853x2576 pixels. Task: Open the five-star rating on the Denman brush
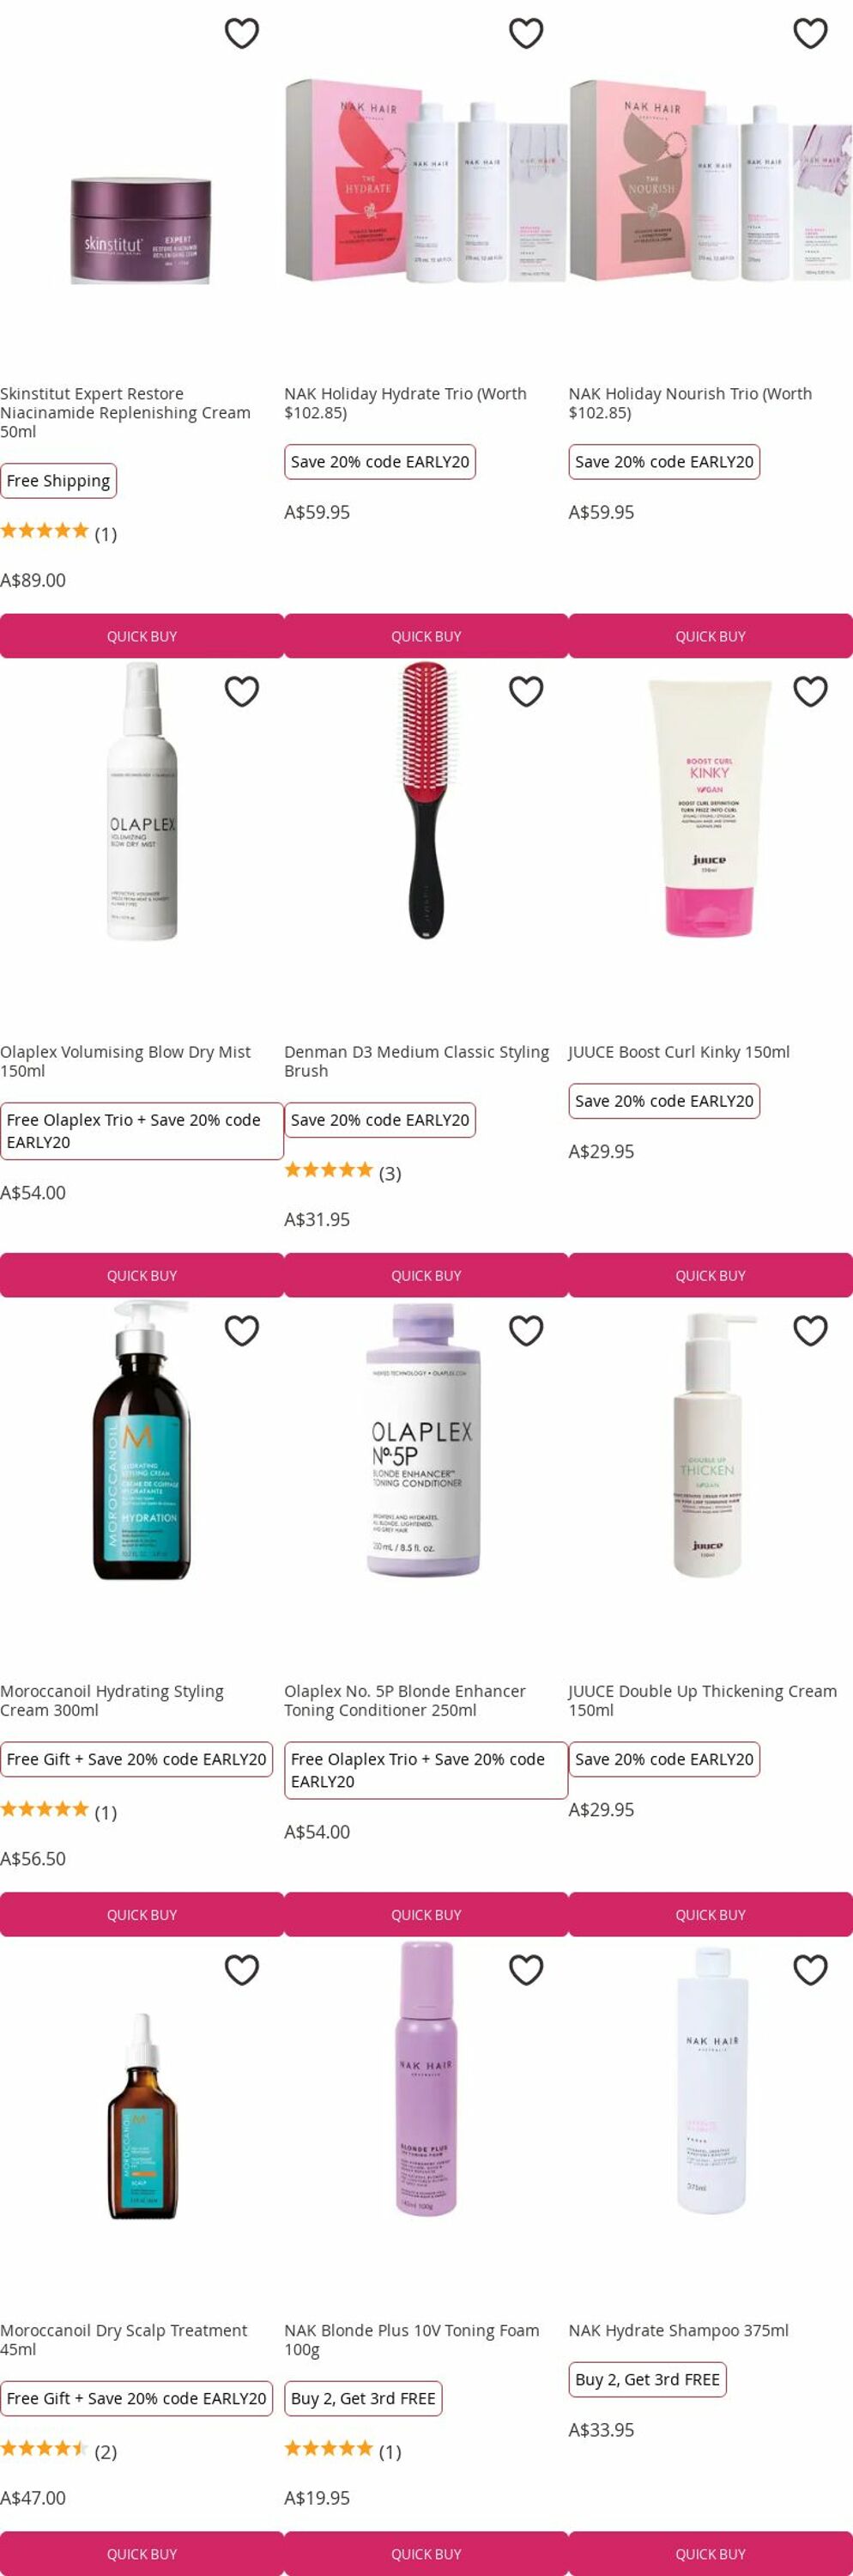pos(329,1170)
